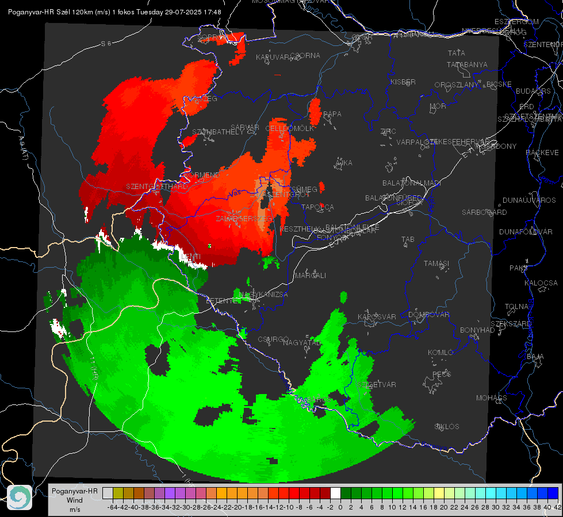Select the BONYHAD label
563x517 pixels.
[x=477, y=330]
